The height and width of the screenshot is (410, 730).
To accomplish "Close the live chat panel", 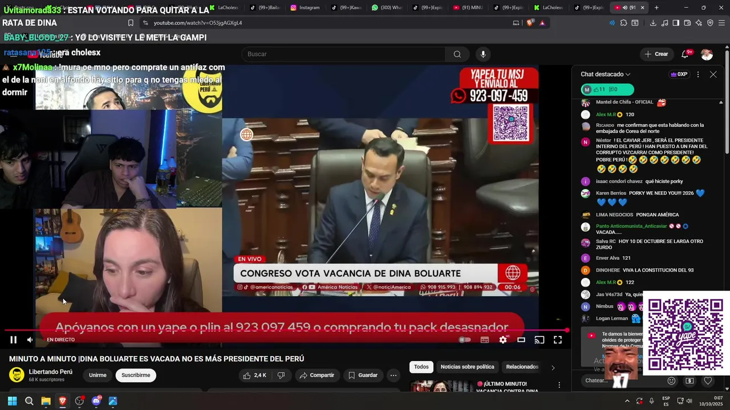I will [x=713, y=75].
